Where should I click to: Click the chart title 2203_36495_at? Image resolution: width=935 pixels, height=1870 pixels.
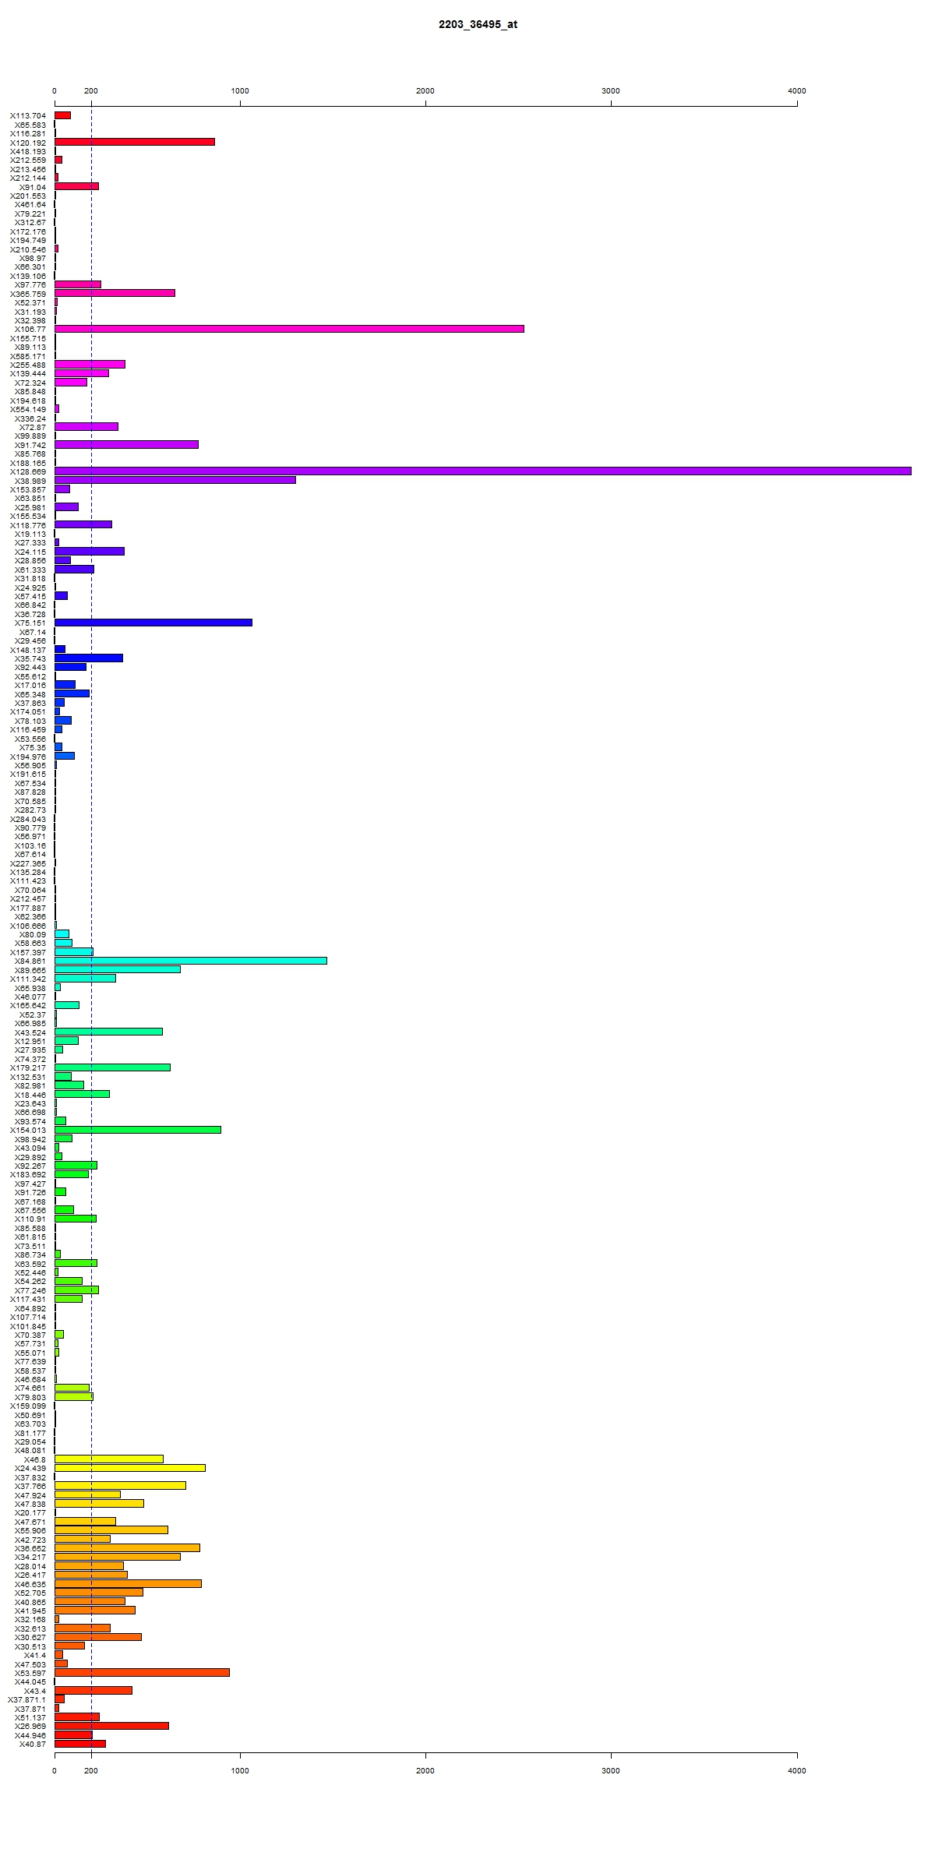tap(478, 24)
